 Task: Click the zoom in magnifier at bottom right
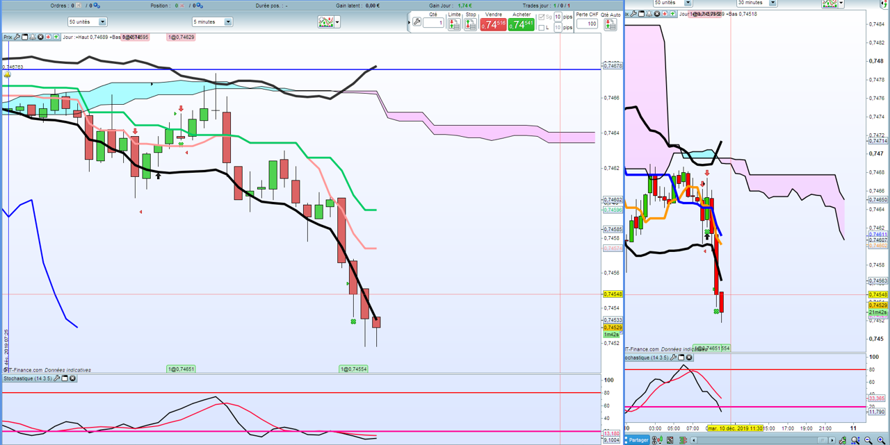tap(881, 440)
